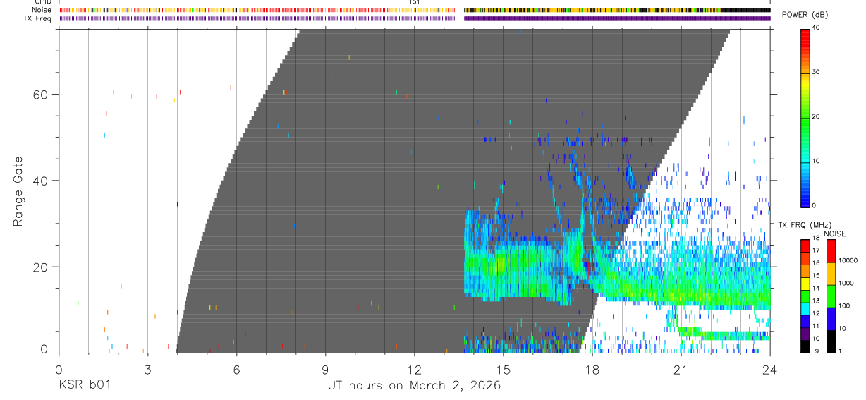
Task: Select the 9 tick on the UT hours axis
Action: coord(325,368)
